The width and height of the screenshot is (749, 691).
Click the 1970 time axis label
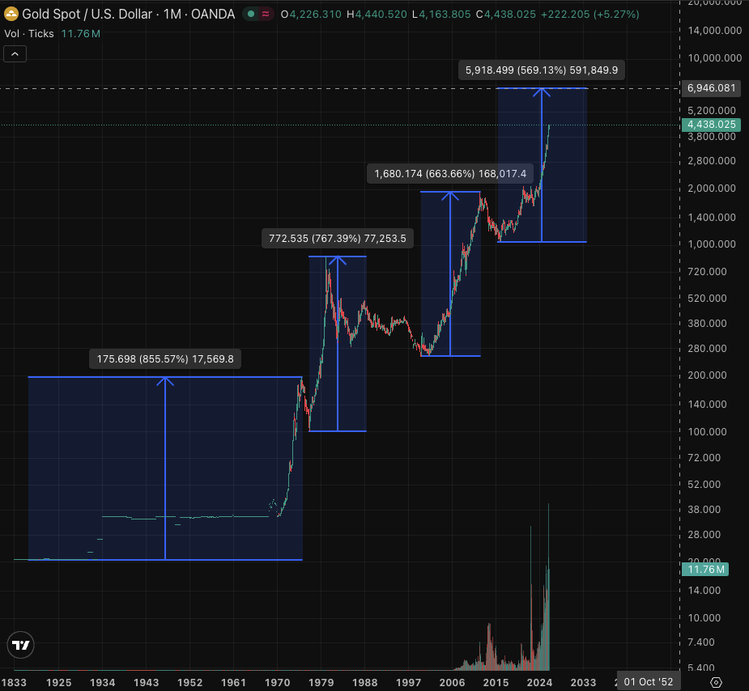[278, 683]
